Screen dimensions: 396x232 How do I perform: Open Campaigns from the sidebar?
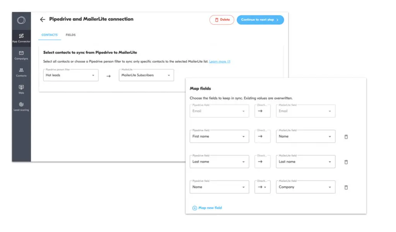pos(21,55)
